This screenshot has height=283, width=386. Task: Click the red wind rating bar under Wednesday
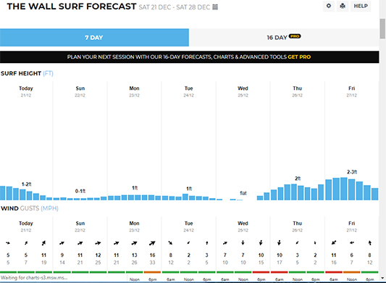click(x=261, y=272)
